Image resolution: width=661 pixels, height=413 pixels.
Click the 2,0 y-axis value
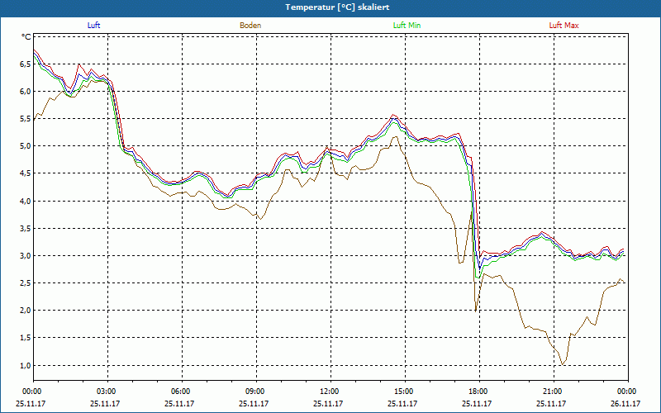[26, 311]
